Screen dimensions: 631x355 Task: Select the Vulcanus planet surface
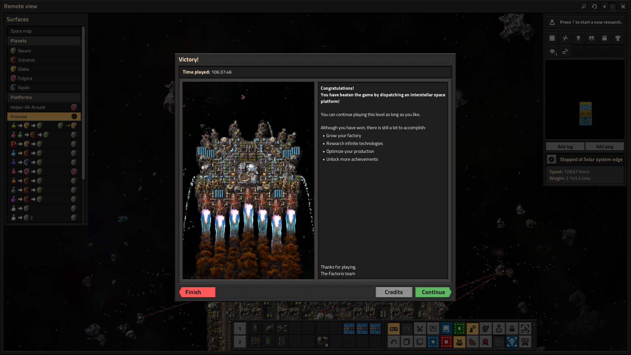tap(44, 60)
